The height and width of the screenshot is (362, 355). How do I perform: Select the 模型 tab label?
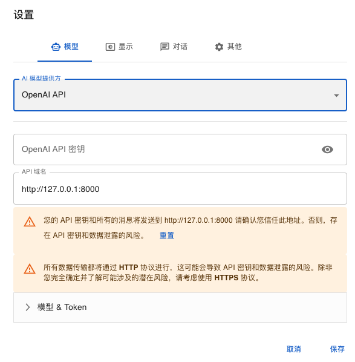pyautogui.click(x=71, y=47)
